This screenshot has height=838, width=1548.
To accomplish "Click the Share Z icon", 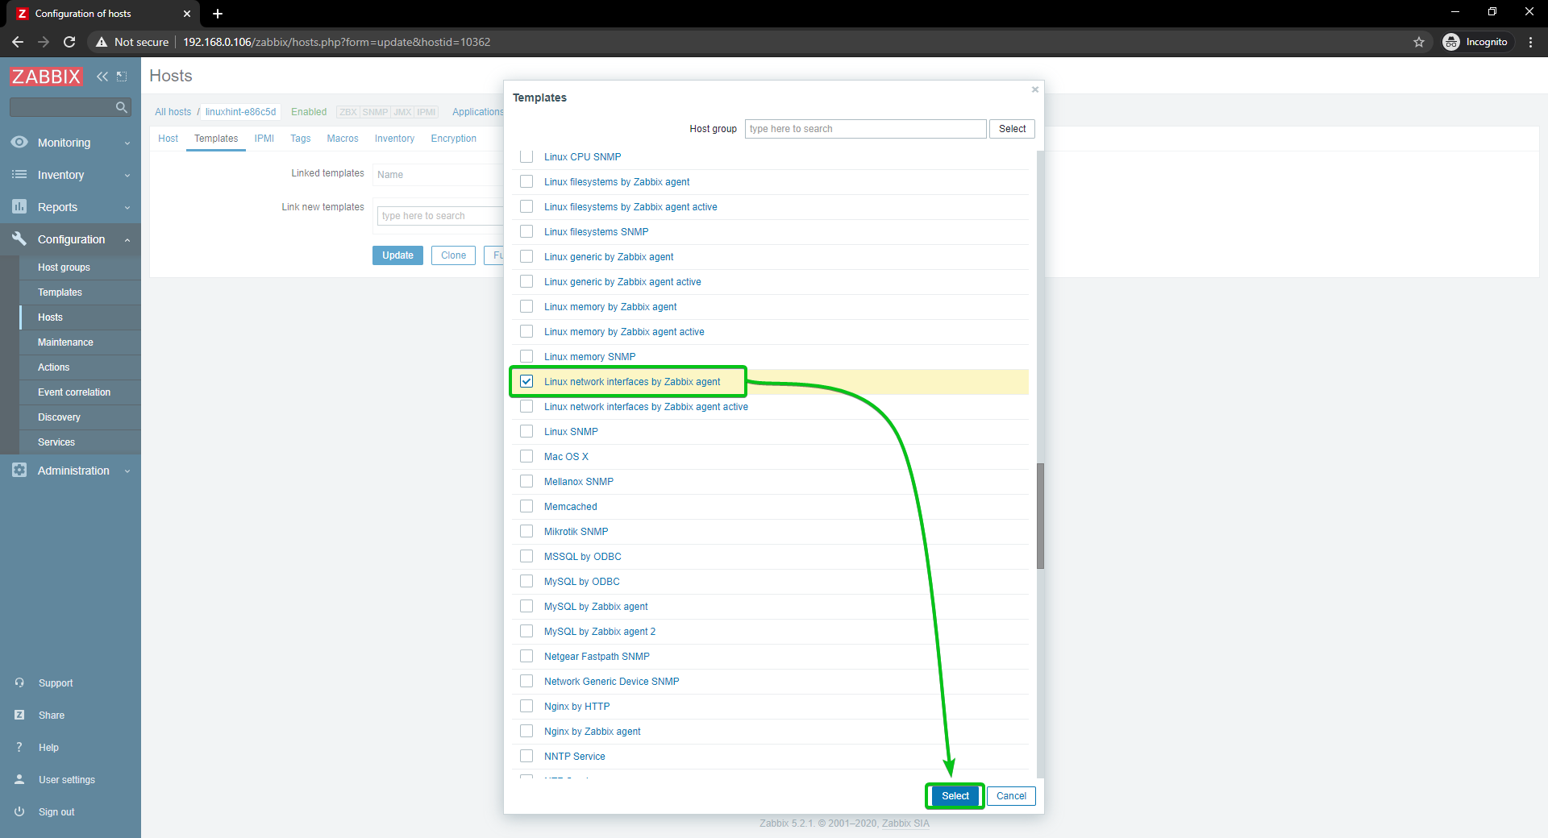I will (19, 715).
